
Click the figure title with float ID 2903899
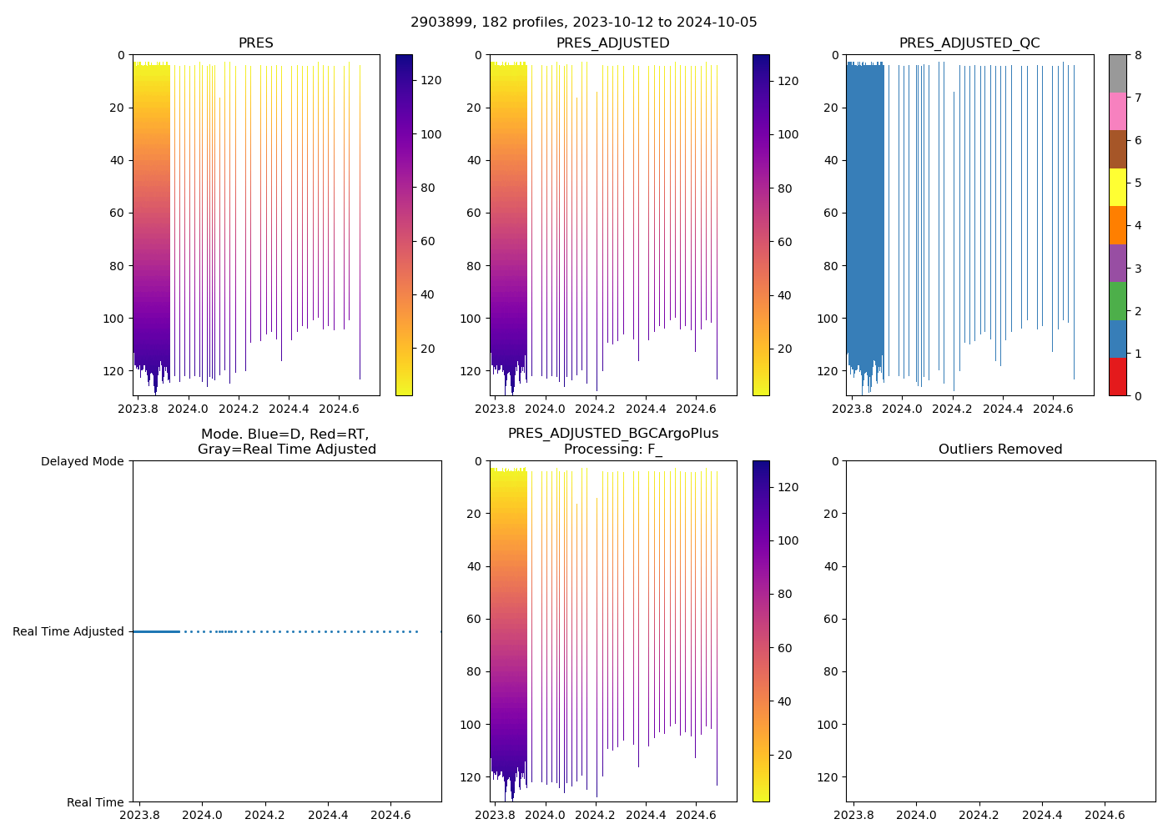click(x=583, y=23)
